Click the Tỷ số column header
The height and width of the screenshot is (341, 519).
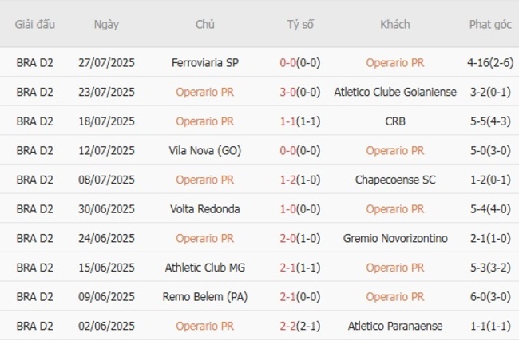(x=300, y=24)
